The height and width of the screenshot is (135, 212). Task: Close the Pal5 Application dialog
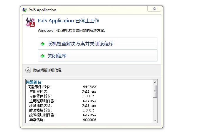154,9
